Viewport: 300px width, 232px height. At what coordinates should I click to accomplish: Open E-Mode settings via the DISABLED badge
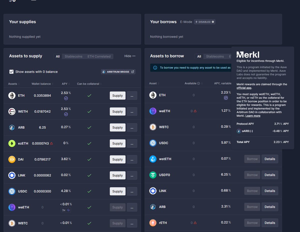point(204,22)
